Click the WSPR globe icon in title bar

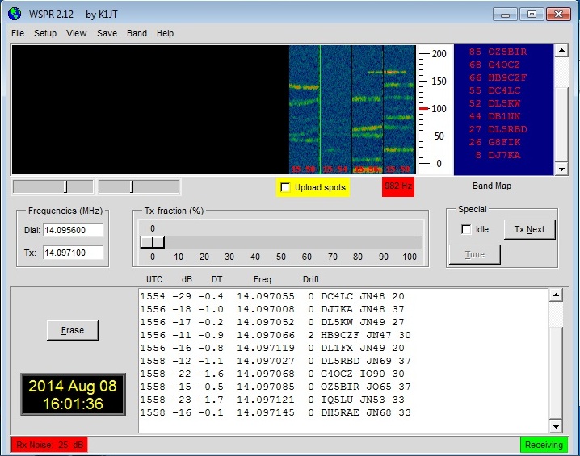14,13
